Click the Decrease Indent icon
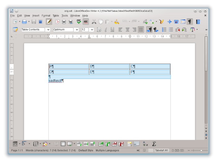This screenshot has width=217, height=162. click(178, 30)
